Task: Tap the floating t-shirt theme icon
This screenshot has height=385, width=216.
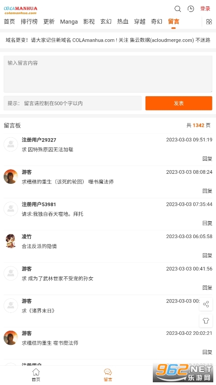Action: point(206,320)
